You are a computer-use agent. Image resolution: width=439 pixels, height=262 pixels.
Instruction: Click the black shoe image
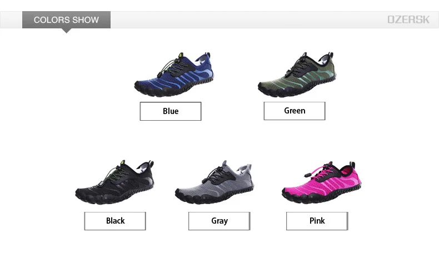114,182
